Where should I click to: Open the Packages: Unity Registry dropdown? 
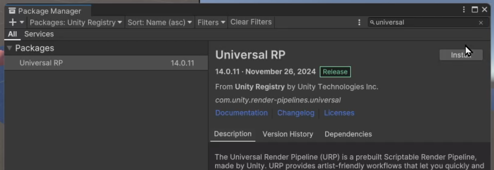pos(76,22)
